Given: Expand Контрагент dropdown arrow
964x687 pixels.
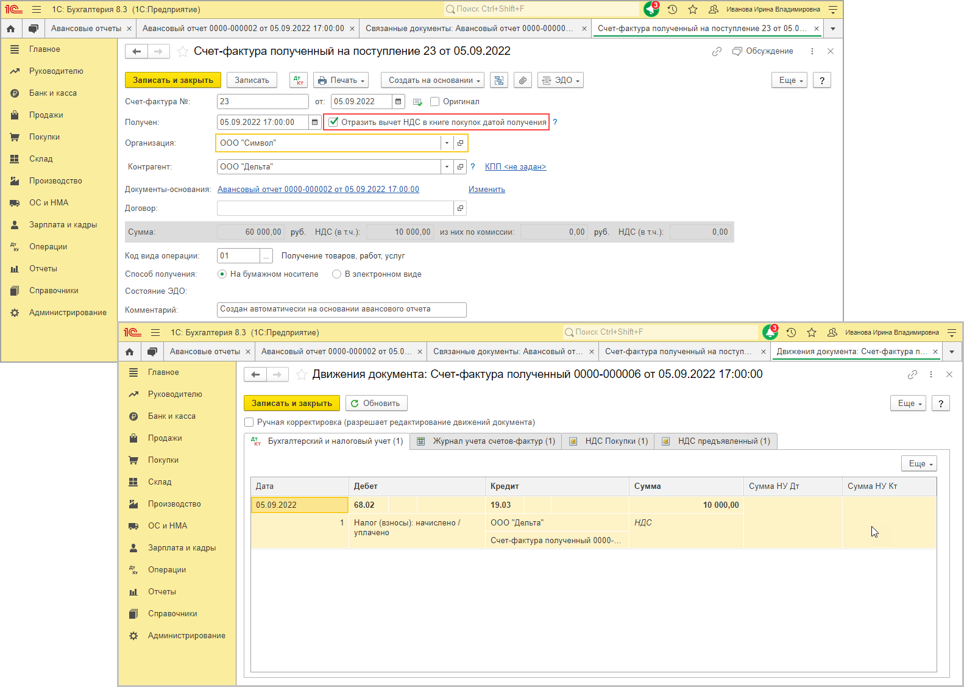Looking at the screenshot, I should 447,167.
